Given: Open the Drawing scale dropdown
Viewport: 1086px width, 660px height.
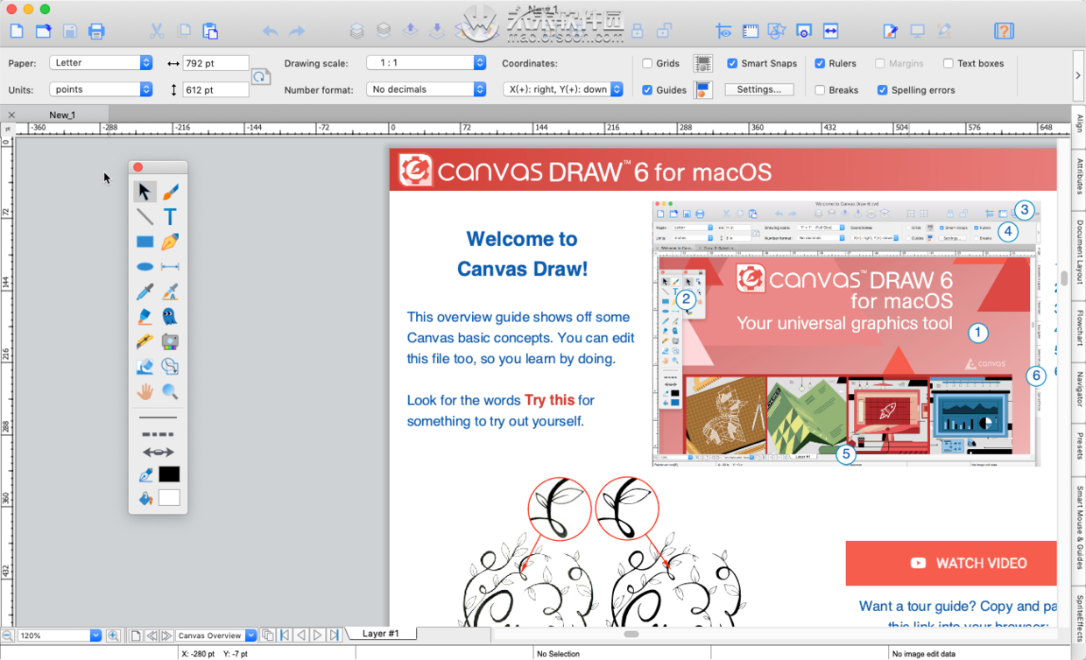Looking at the screenshot, I should pos(426,63).
